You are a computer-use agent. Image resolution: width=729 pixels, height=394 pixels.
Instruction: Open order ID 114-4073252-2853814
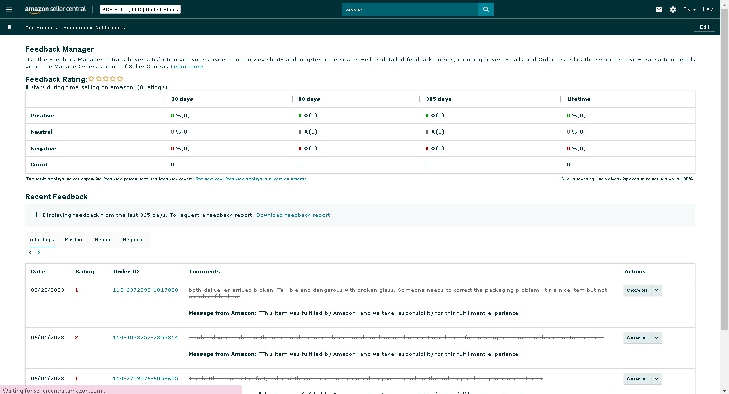click(x=145, y=338)
